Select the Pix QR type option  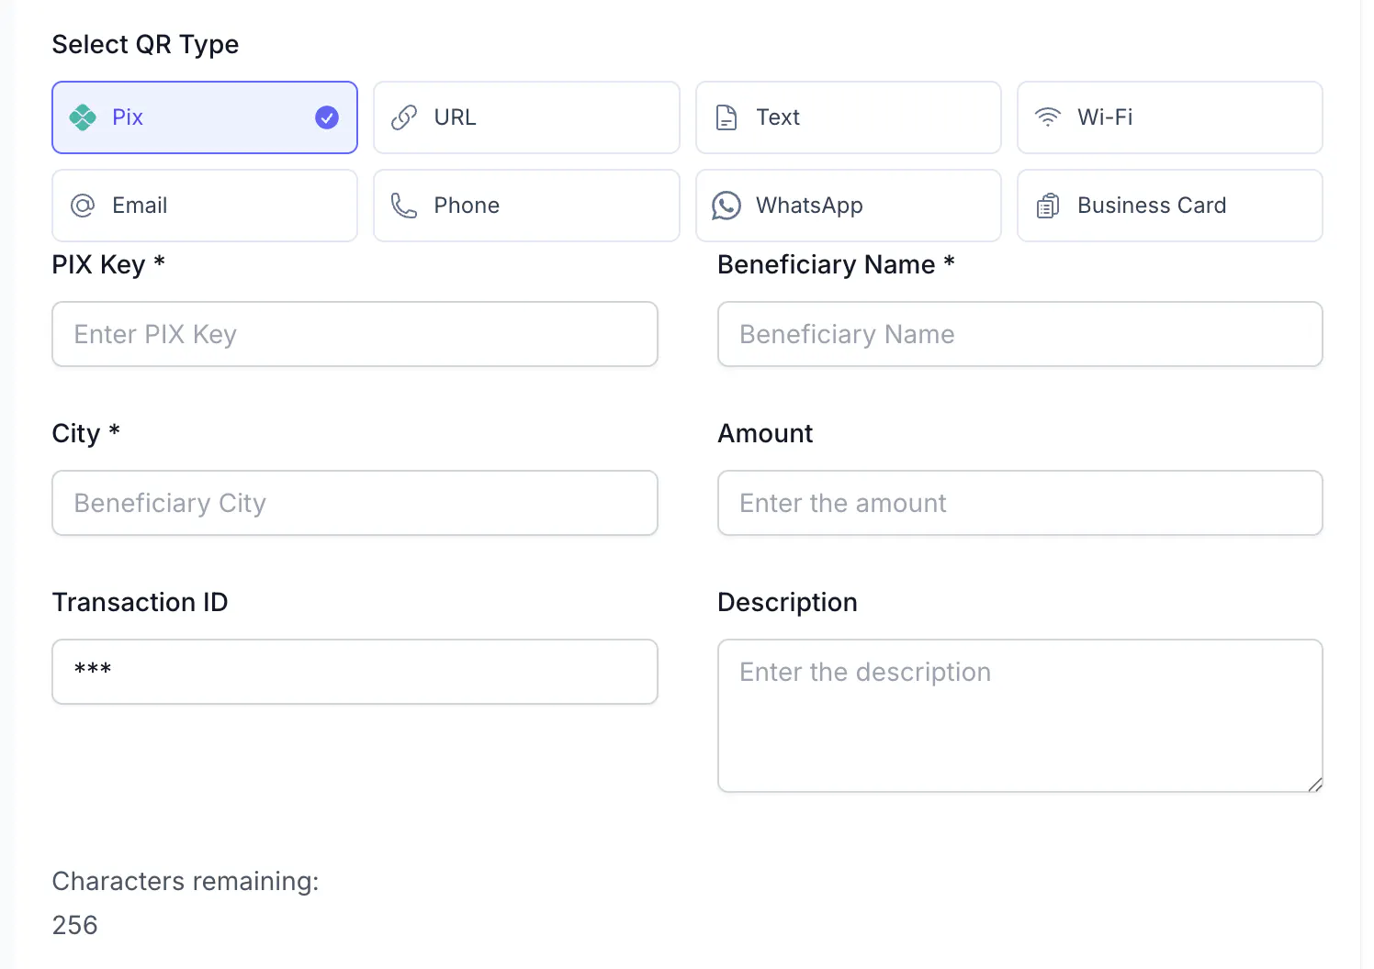205,117
